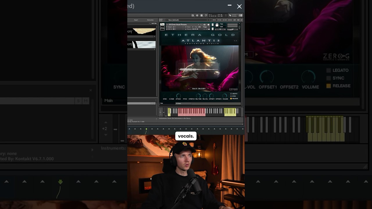Open the instrument info icon
Screen dimensions: 372x209
208,25
